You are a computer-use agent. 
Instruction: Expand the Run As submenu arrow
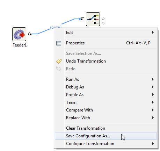(153, 79)
